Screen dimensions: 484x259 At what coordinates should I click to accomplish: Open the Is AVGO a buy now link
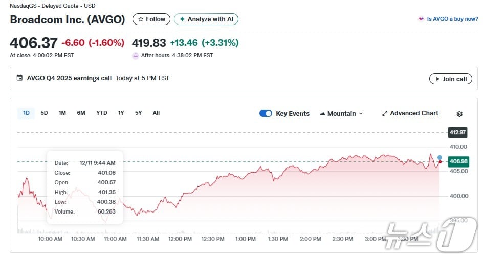(x=448, y=19)
